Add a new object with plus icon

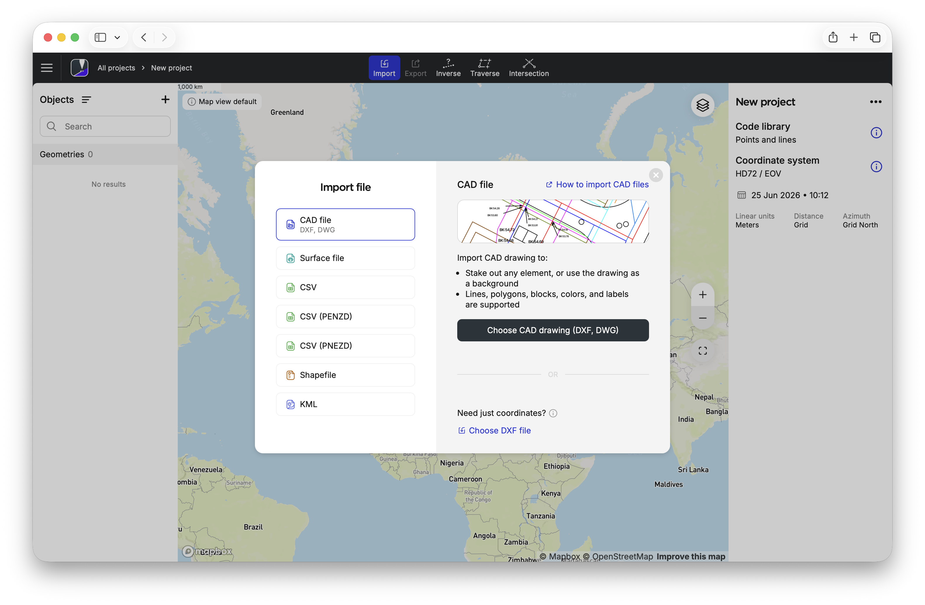pyautogui.click(x=165, y=99)
